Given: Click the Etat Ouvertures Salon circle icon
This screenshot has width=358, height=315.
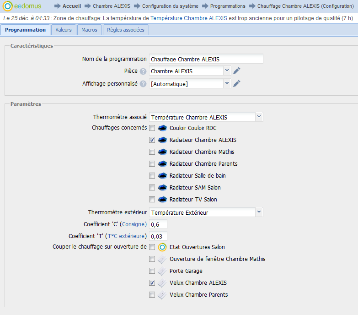Looking at the screenshot, I should 162,247.
